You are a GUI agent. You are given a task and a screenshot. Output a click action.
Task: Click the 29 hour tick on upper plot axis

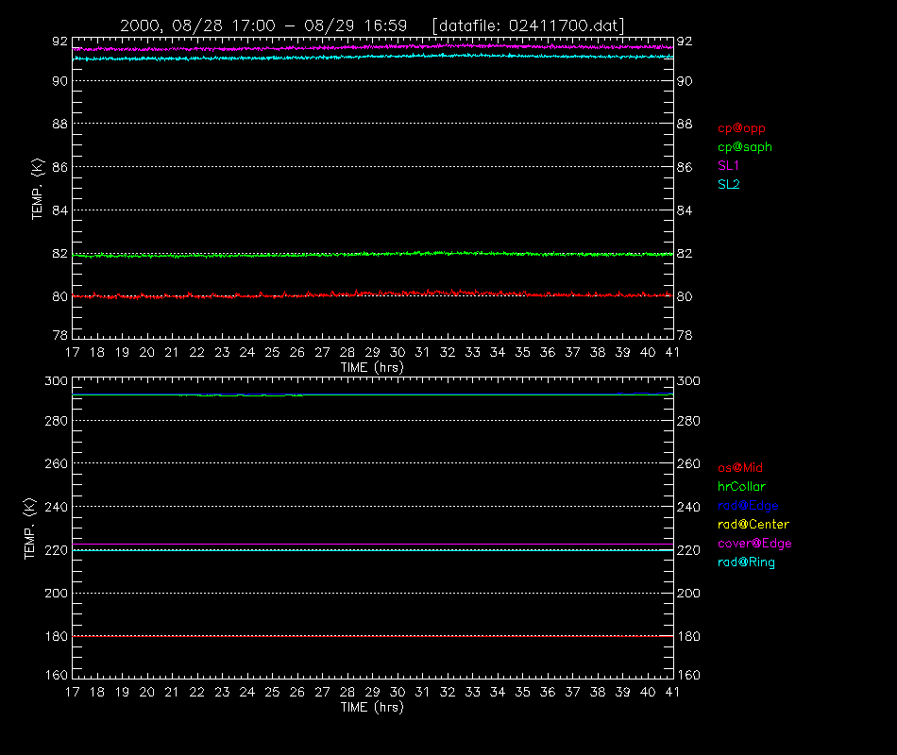(x=372, y=353)
